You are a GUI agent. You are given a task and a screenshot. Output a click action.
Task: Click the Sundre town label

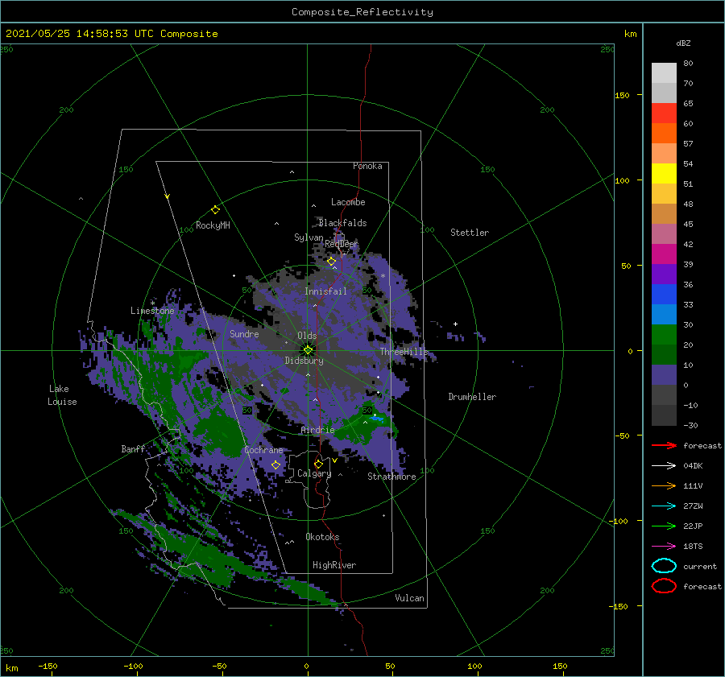244,333
